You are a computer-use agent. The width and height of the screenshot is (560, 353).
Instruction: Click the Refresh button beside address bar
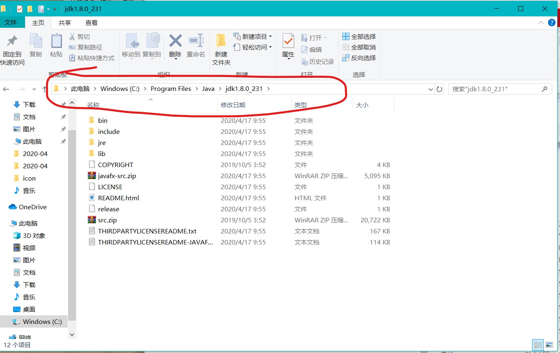tap(439, 89)
